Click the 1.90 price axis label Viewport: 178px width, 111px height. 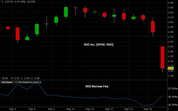point(171,76)
